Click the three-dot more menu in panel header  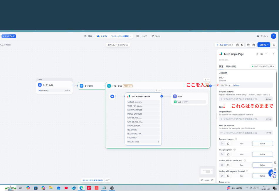pyautogui.click(x=266, y=54)
